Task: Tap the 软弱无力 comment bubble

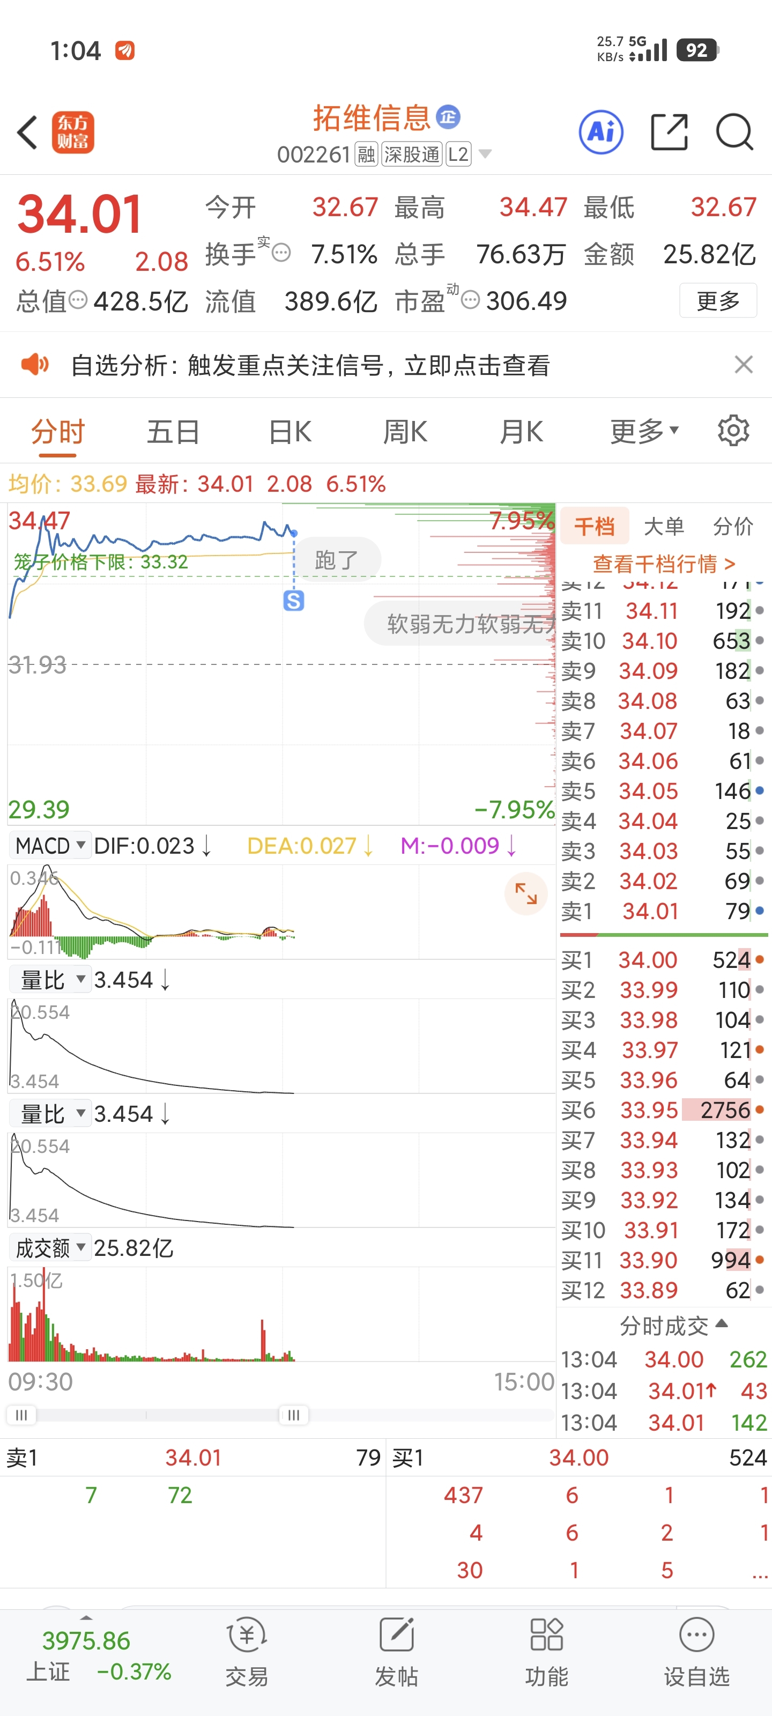Action: [459, 624]
